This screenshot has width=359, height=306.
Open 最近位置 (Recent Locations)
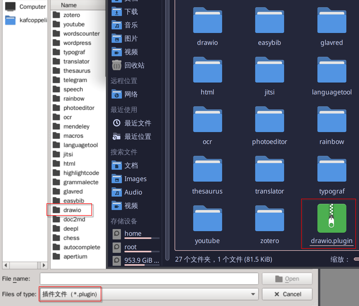138,136
